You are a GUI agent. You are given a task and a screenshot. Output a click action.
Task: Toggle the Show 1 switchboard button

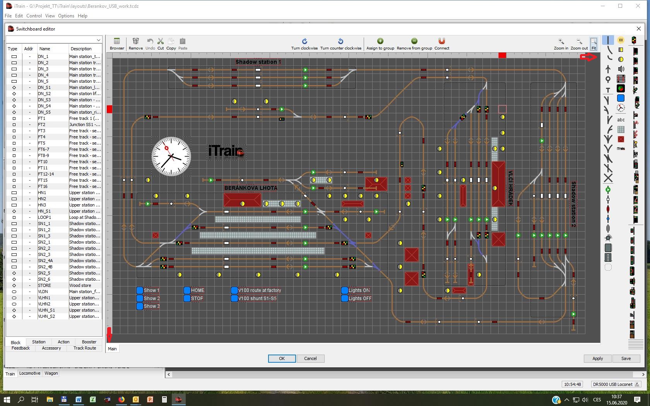(140, 290)
